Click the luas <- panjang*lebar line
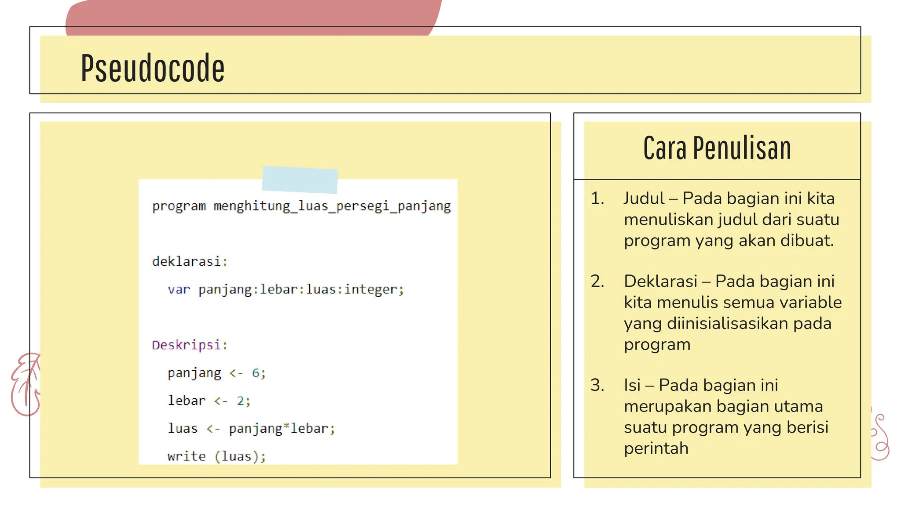 251,428
